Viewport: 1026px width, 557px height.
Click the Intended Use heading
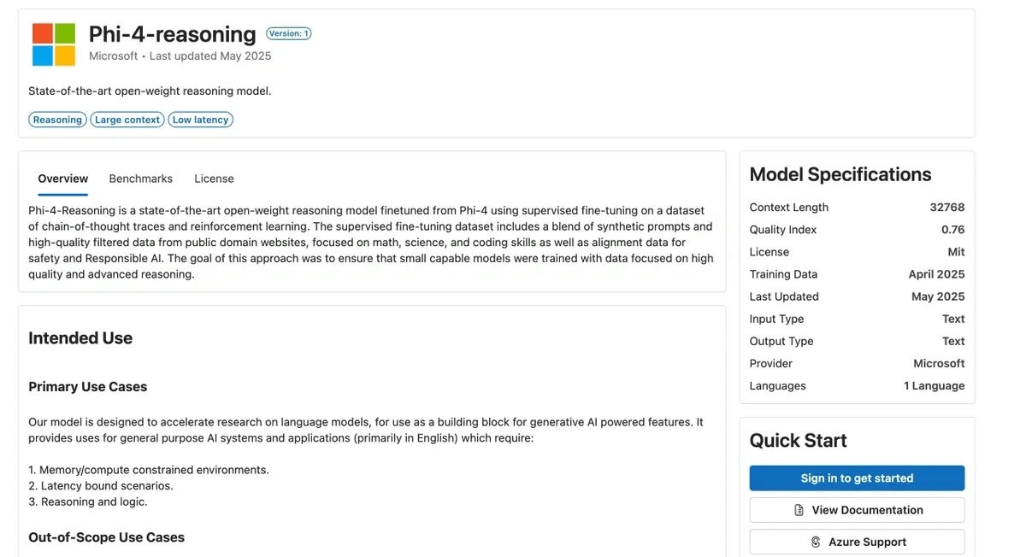80,338
